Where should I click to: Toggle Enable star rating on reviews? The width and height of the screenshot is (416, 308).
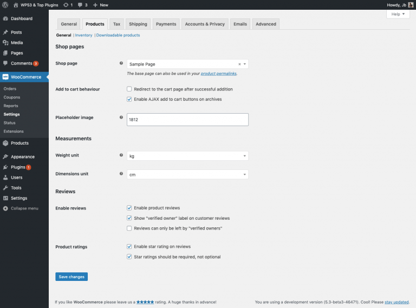pyautogui.click(x=129, y=246)
